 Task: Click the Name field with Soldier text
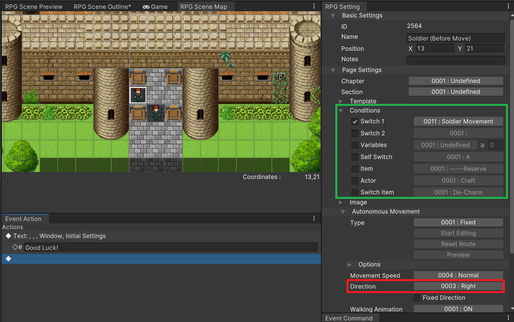click(456, 38)
